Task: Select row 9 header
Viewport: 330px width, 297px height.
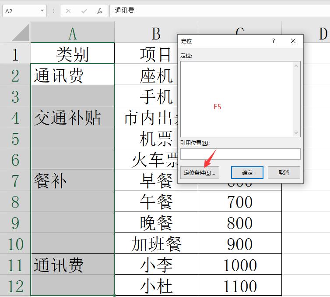Action: tap(15, 222)
